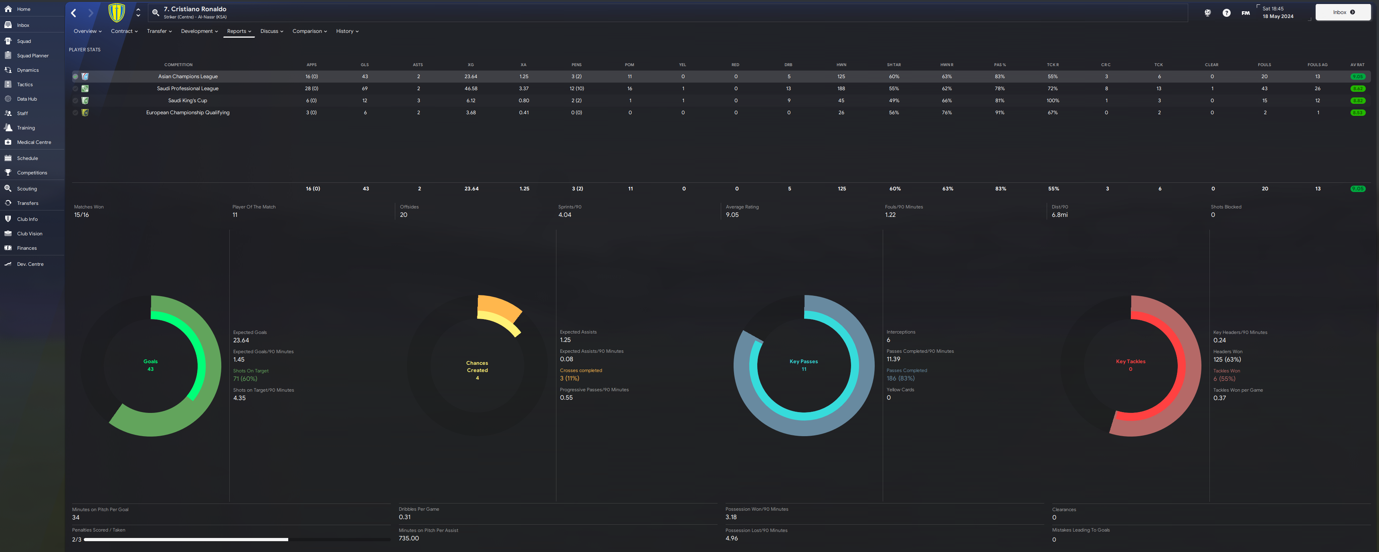This screenshot has width=1379, height=552.
Task: Click the Squad Planner clipboard icon
Action: coord(8,55)
